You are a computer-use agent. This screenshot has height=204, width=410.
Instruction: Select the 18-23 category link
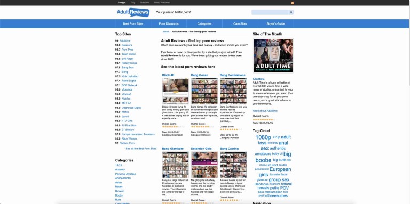coord(119,165)
